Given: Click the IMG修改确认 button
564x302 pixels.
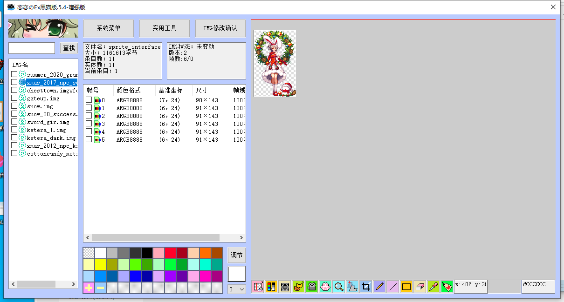Looking at the screenshot, I should tap(220, 28).
